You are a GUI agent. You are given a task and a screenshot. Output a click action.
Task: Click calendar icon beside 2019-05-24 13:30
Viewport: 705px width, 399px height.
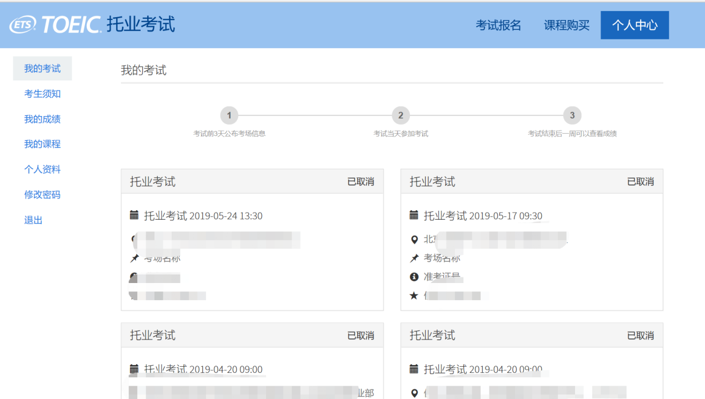134,215
